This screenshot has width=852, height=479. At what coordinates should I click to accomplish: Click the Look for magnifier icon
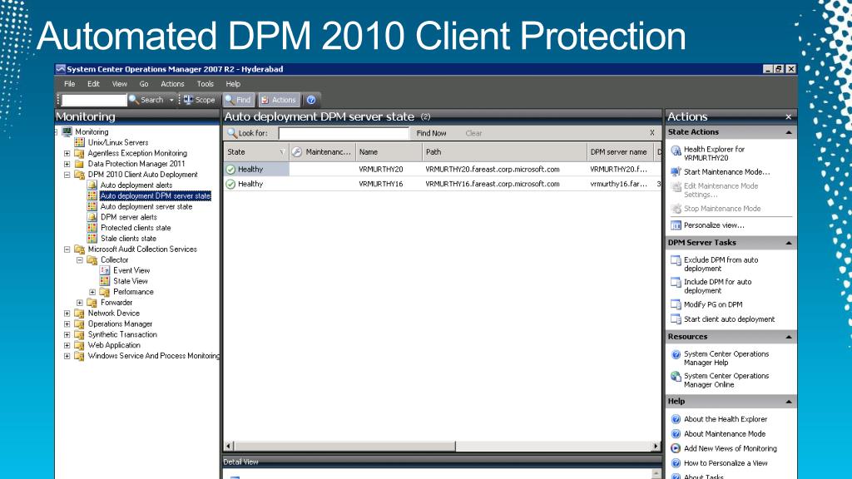[232, 133]
